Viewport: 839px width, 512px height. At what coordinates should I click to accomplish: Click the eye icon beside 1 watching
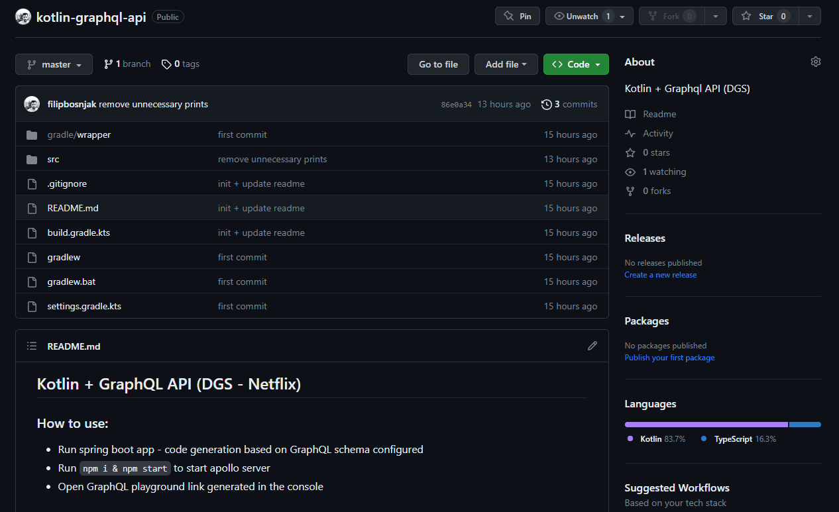pyautogui.click(x=630, y=172)
